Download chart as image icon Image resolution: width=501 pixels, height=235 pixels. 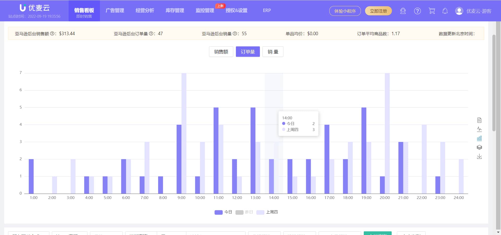click(479, 156)
